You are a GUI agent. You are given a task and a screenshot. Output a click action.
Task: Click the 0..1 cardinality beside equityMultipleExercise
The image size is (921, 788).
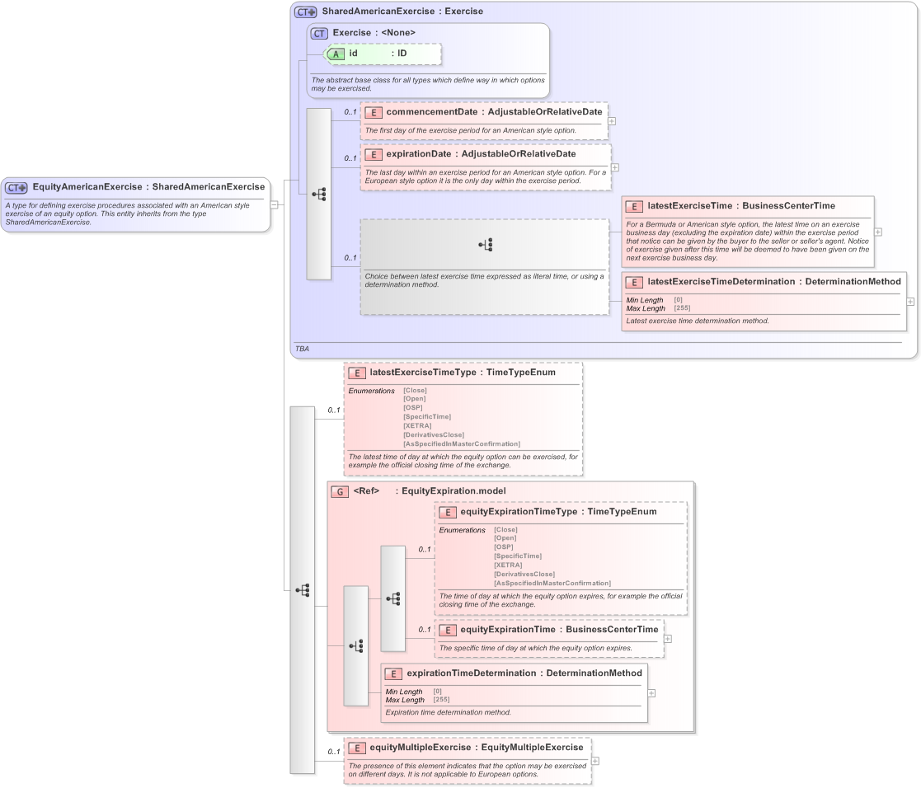(x=334, y=752)
